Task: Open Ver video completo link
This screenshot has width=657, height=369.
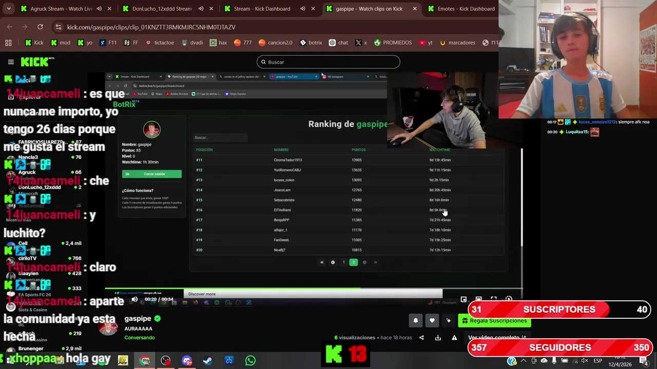Action: (x=497, y=338)
